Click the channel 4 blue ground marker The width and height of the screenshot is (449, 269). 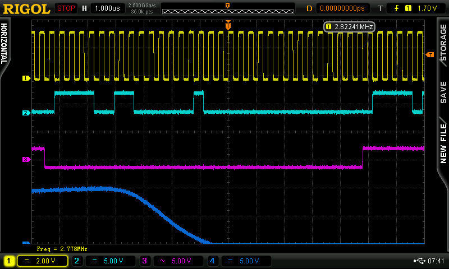point(26,243)
